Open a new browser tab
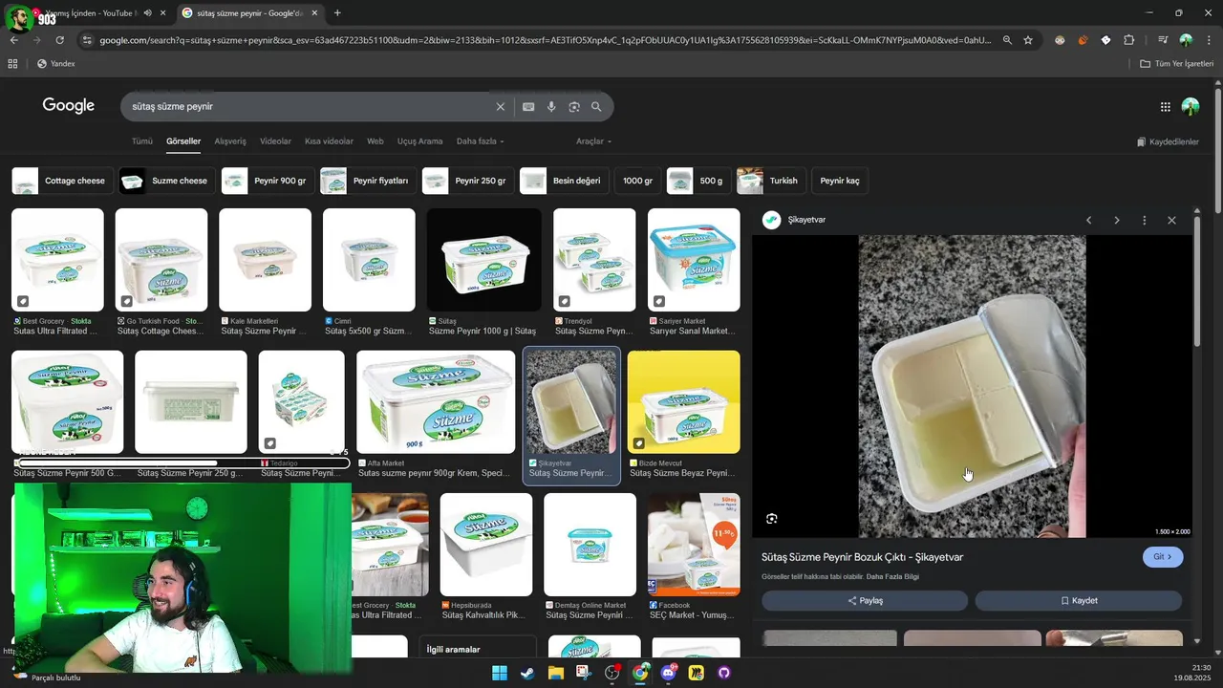Image resolution: width=1223 pixels, height=688 pixels. (337, 12)
